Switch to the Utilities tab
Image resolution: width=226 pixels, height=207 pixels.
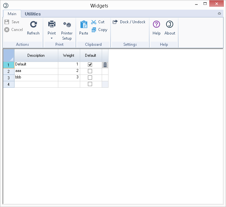[x=33, y=14]
